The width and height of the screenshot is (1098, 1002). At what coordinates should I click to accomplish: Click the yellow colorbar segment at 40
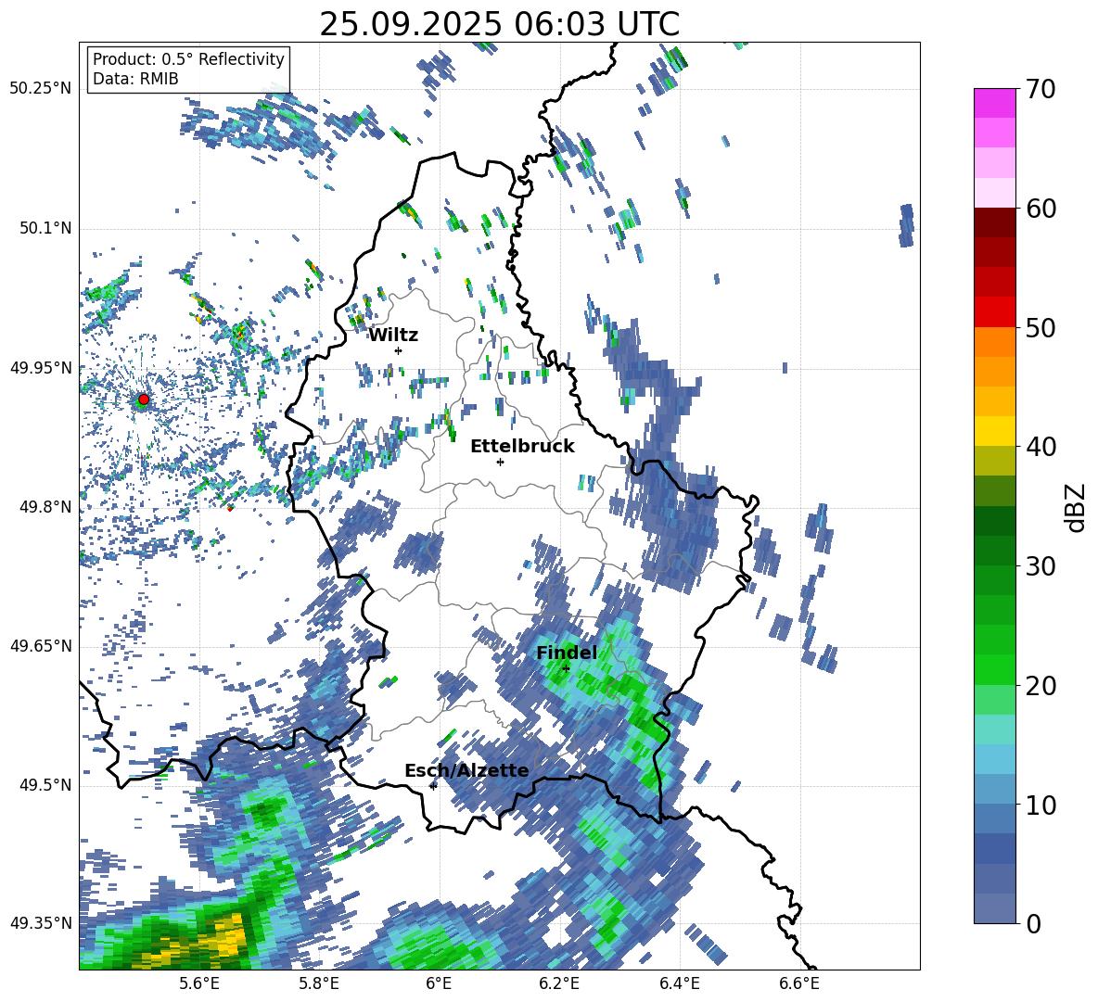995,431
